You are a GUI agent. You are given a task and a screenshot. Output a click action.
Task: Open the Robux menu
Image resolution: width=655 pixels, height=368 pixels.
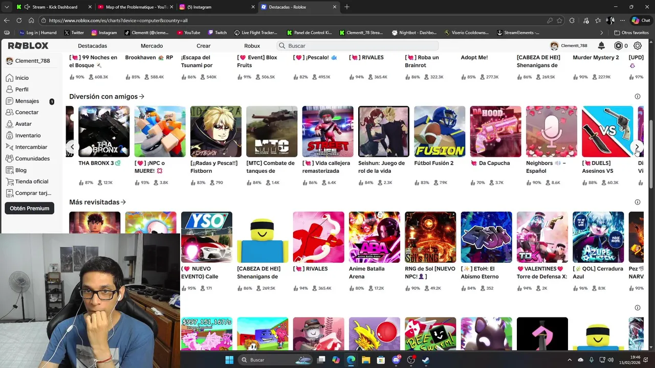click(252, 46)
